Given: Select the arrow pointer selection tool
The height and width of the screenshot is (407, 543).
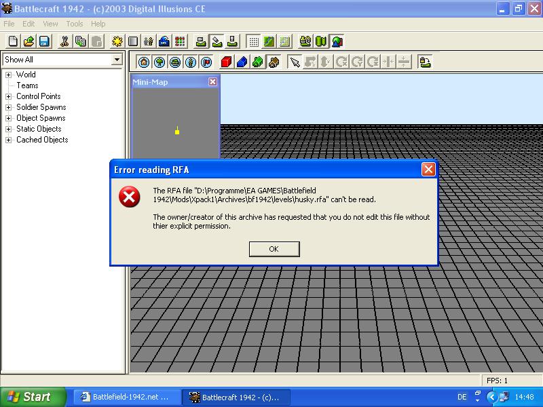Looking at the screenshot, I should (295, 62).
